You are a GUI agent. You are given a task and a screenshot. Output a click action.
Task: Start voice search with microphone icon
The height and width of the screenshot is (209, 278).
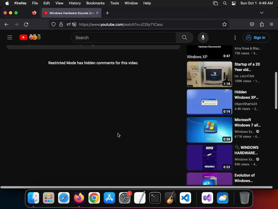[203, 38]
